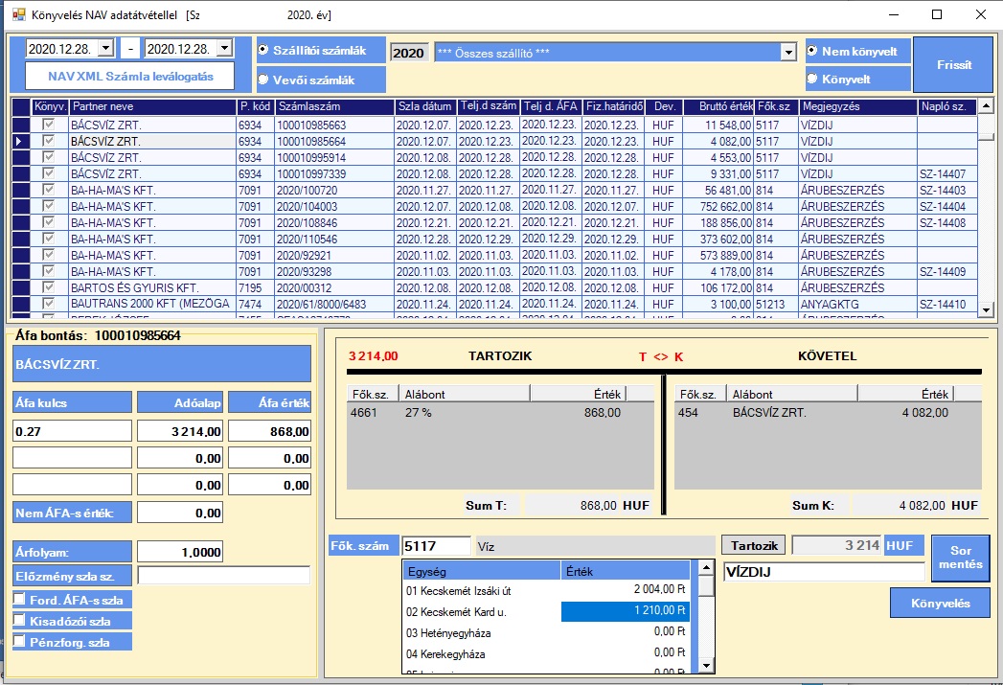The image size is (1003, 685).
Task: Click the Adóalap field 3 214,00
Action: coord(180,431)
